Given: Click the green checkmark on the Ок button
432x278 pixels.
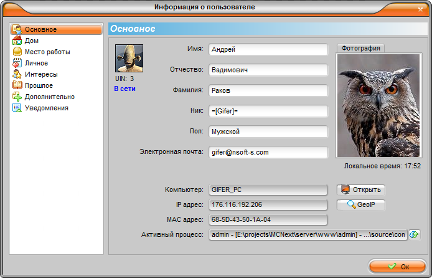Looking at the screenshot, I should click(392, 266).
